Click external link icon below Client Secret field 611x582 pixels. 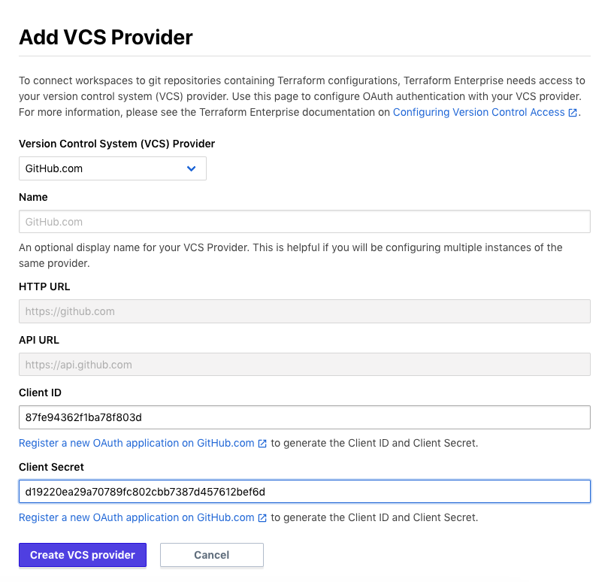point(262,518)
